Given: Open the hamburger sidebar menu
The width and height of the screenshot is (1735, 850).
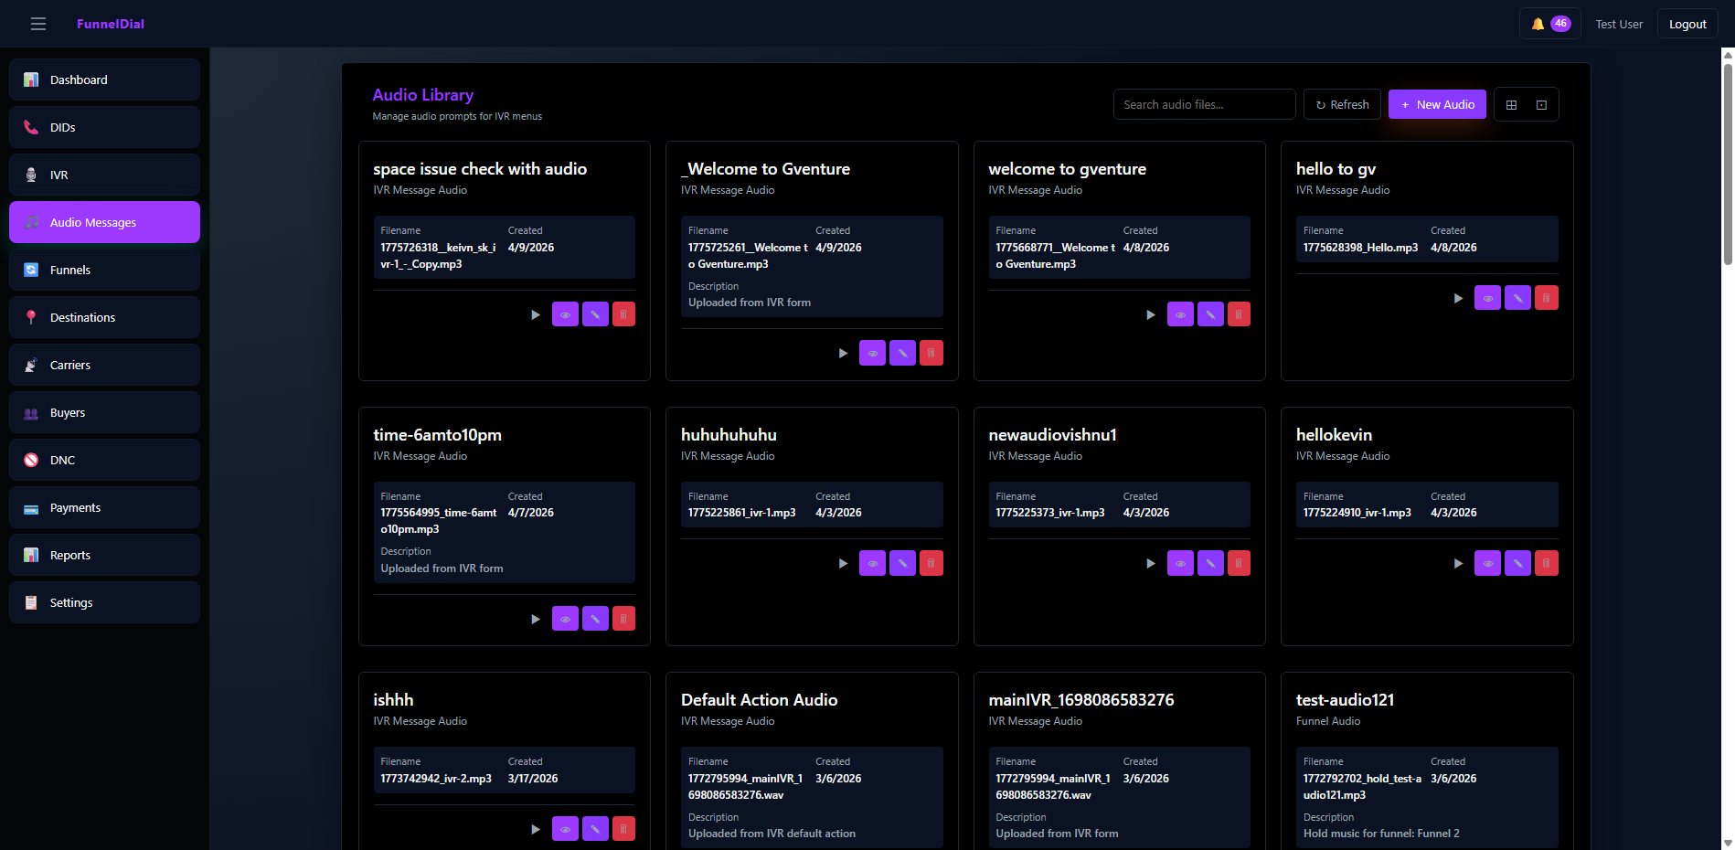Looking at the screenshot, I should click(x=37, y=24).
